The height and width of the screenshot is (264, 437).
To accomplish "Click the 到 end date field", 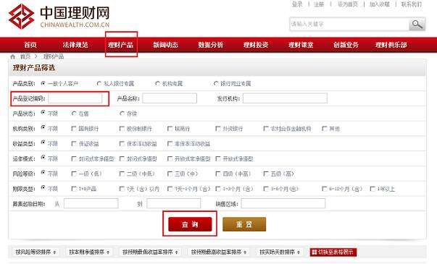I will coord(174,204).
